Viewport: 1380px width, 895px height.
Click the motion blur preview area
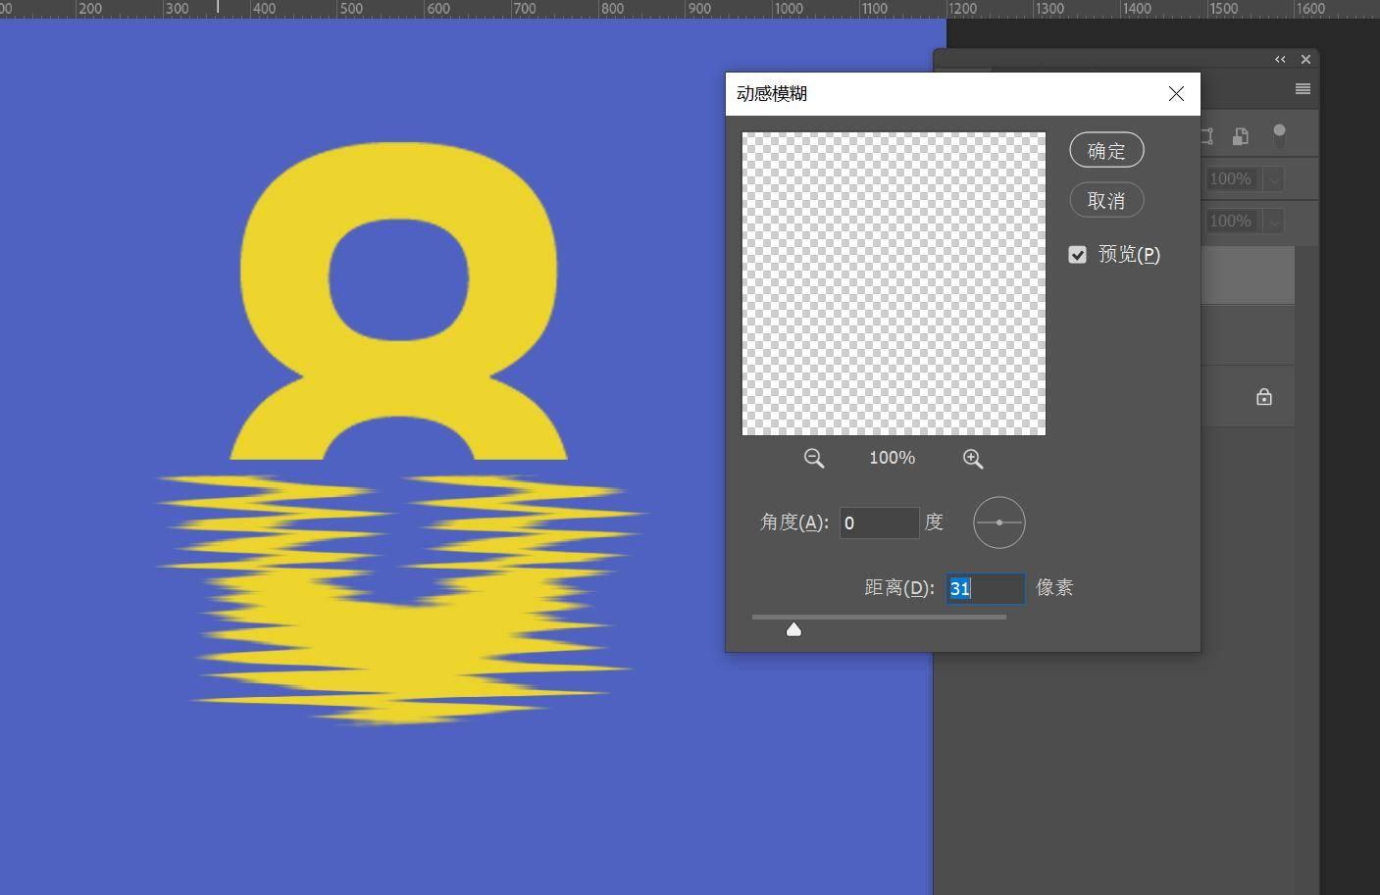[894, 283]
